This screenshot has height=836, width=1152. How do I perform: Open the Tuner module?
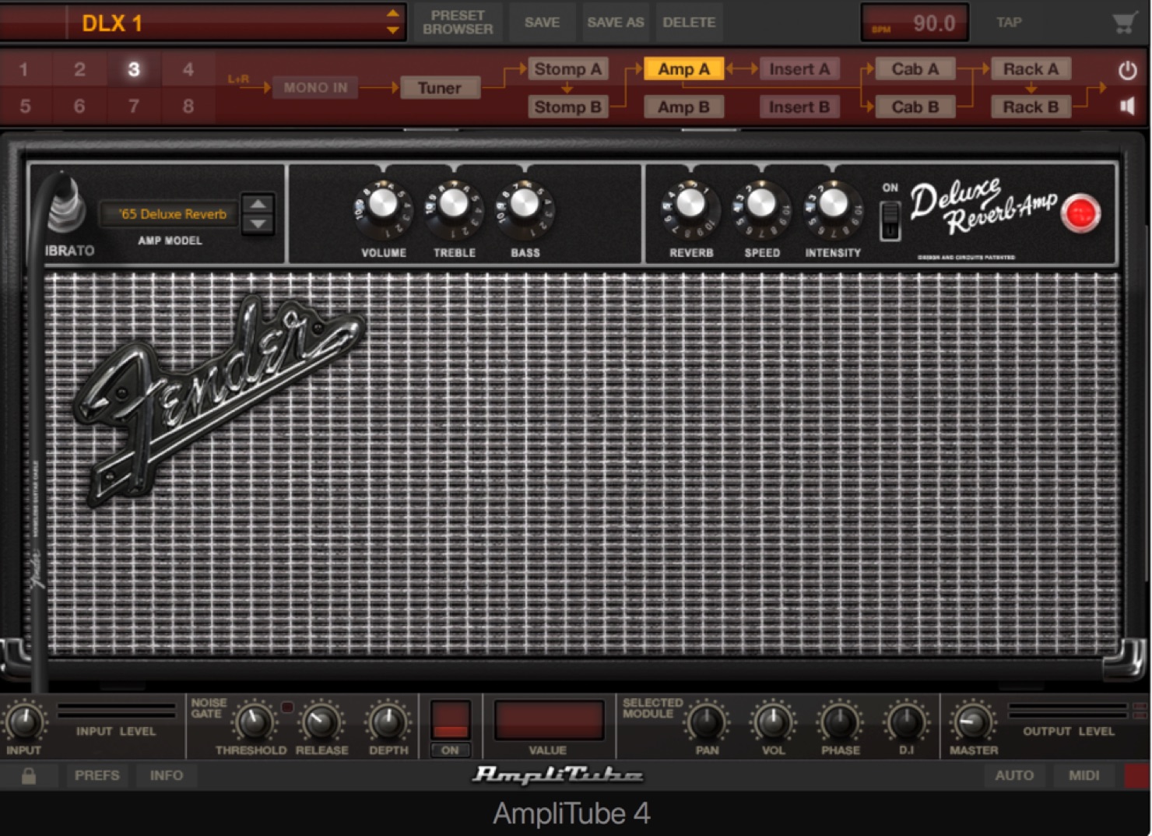click(440, 88)
